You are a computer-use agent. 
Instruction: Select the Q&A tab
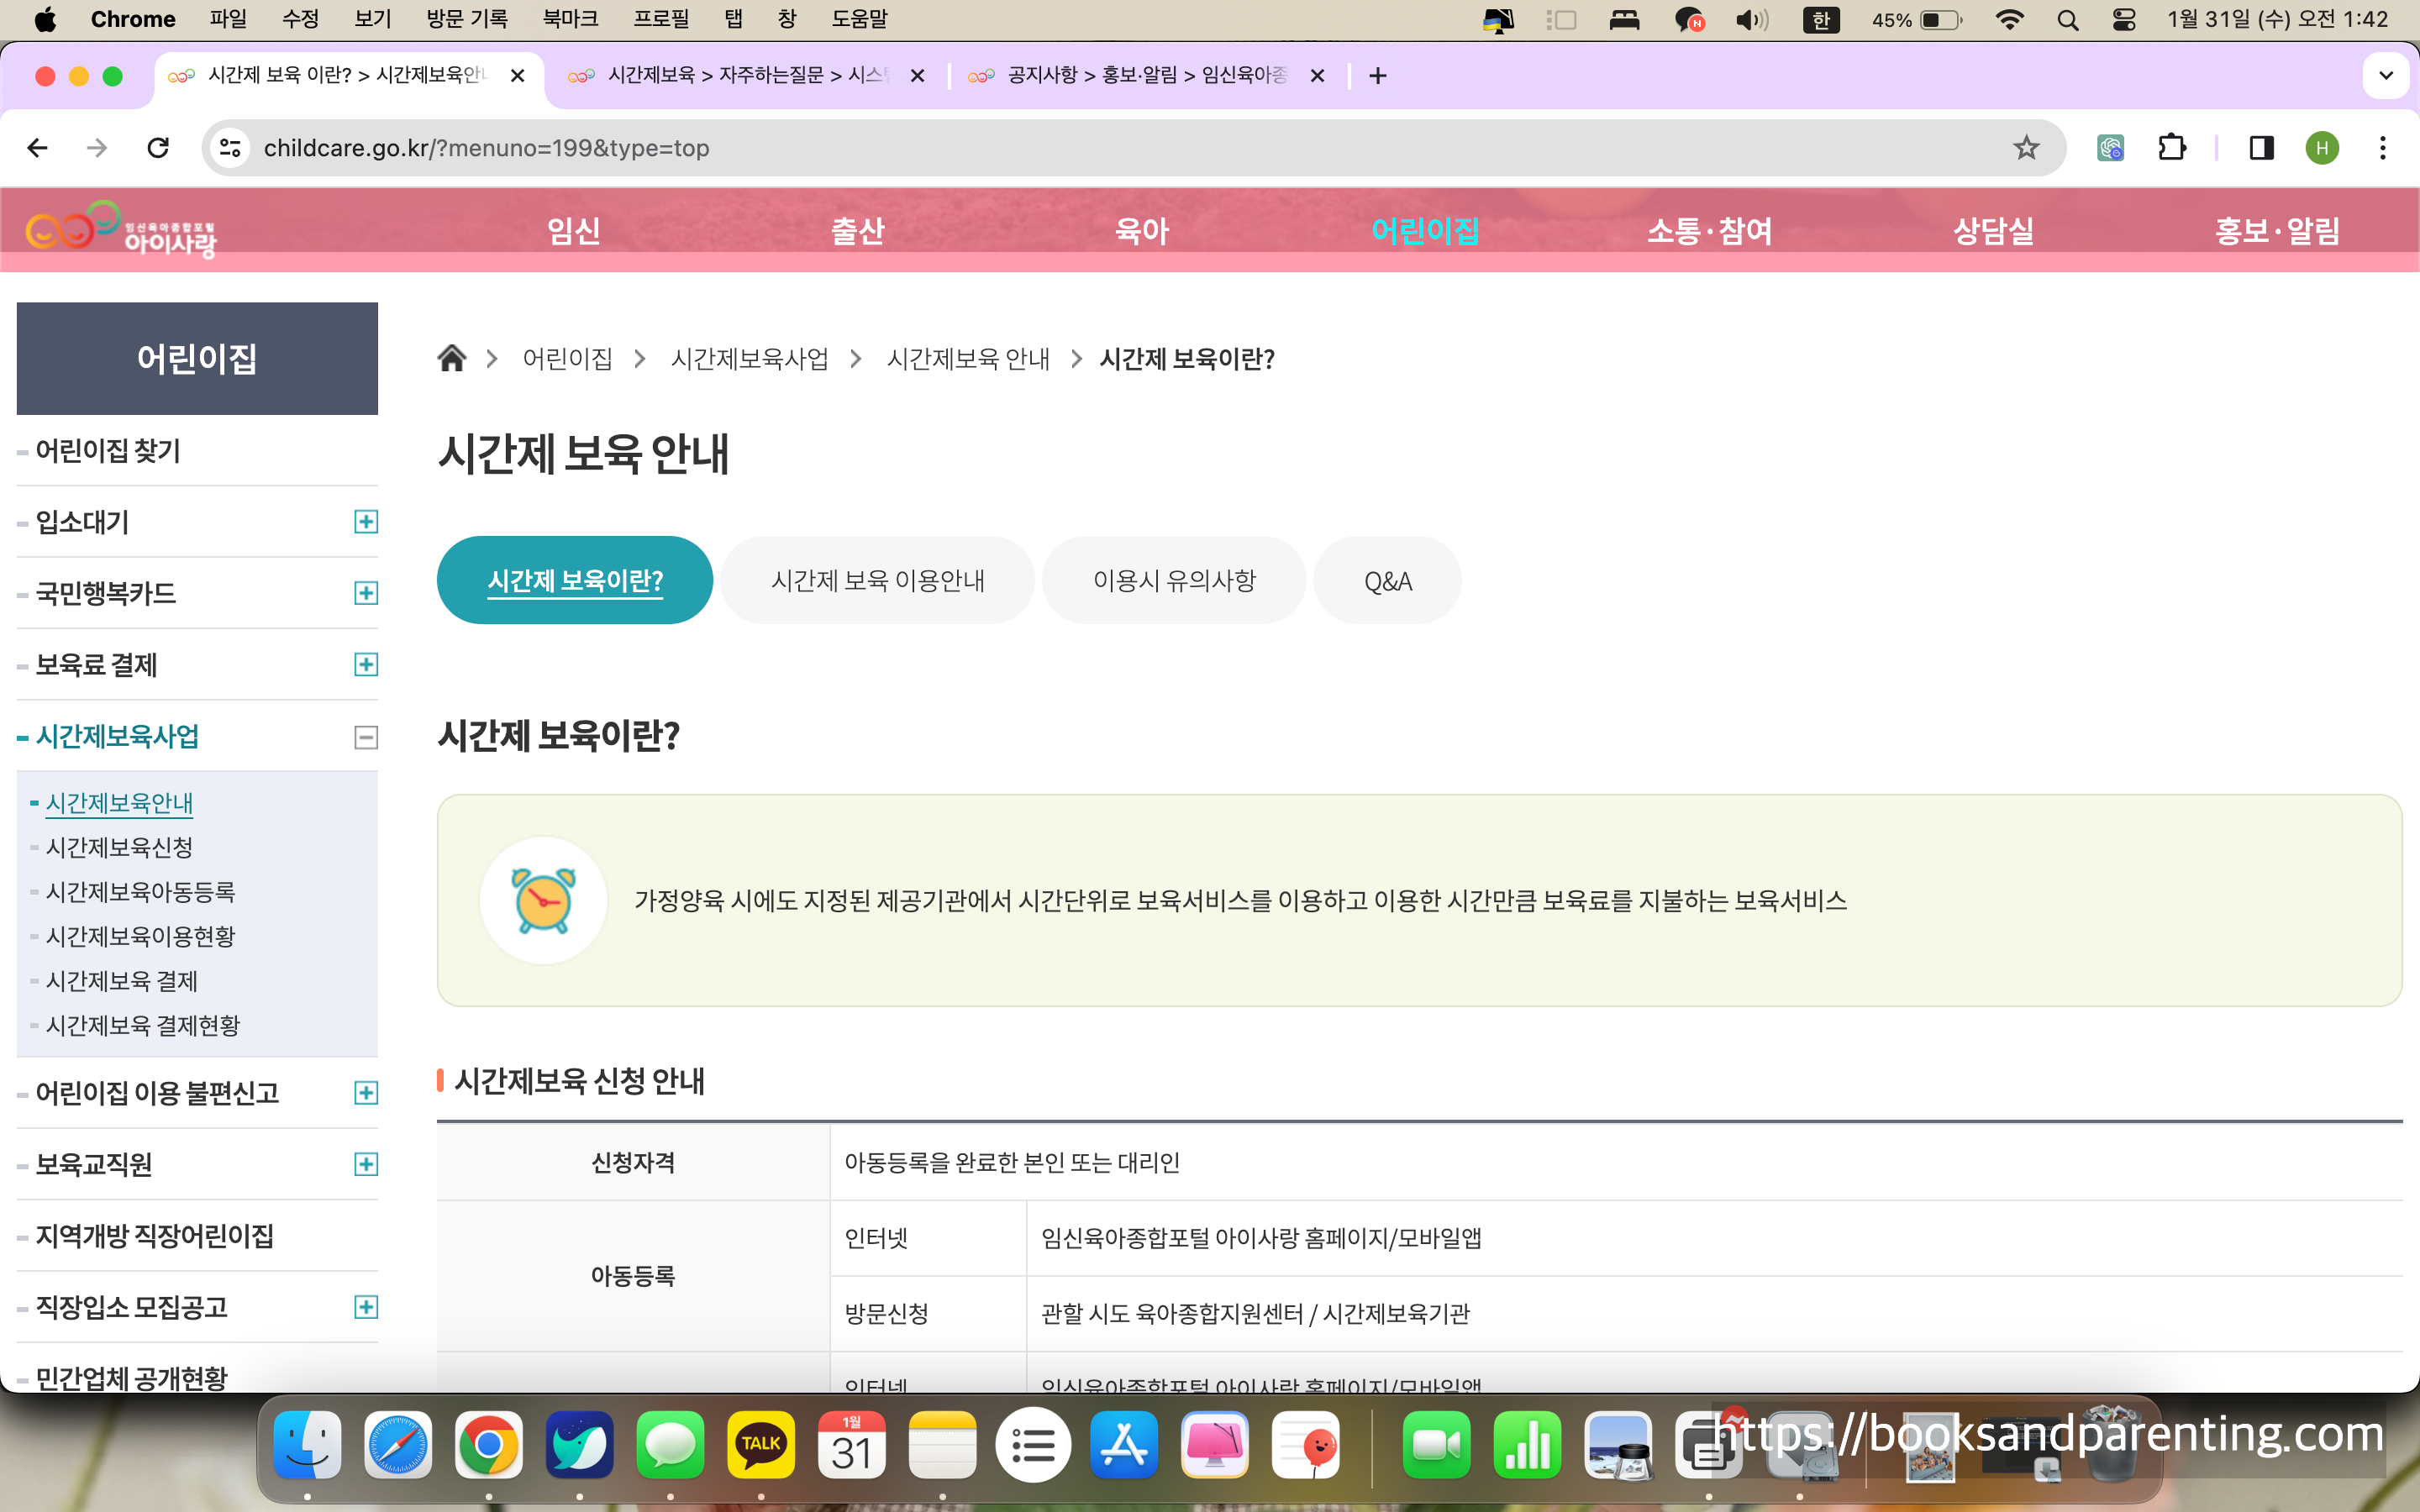[x=1387, y=581]
